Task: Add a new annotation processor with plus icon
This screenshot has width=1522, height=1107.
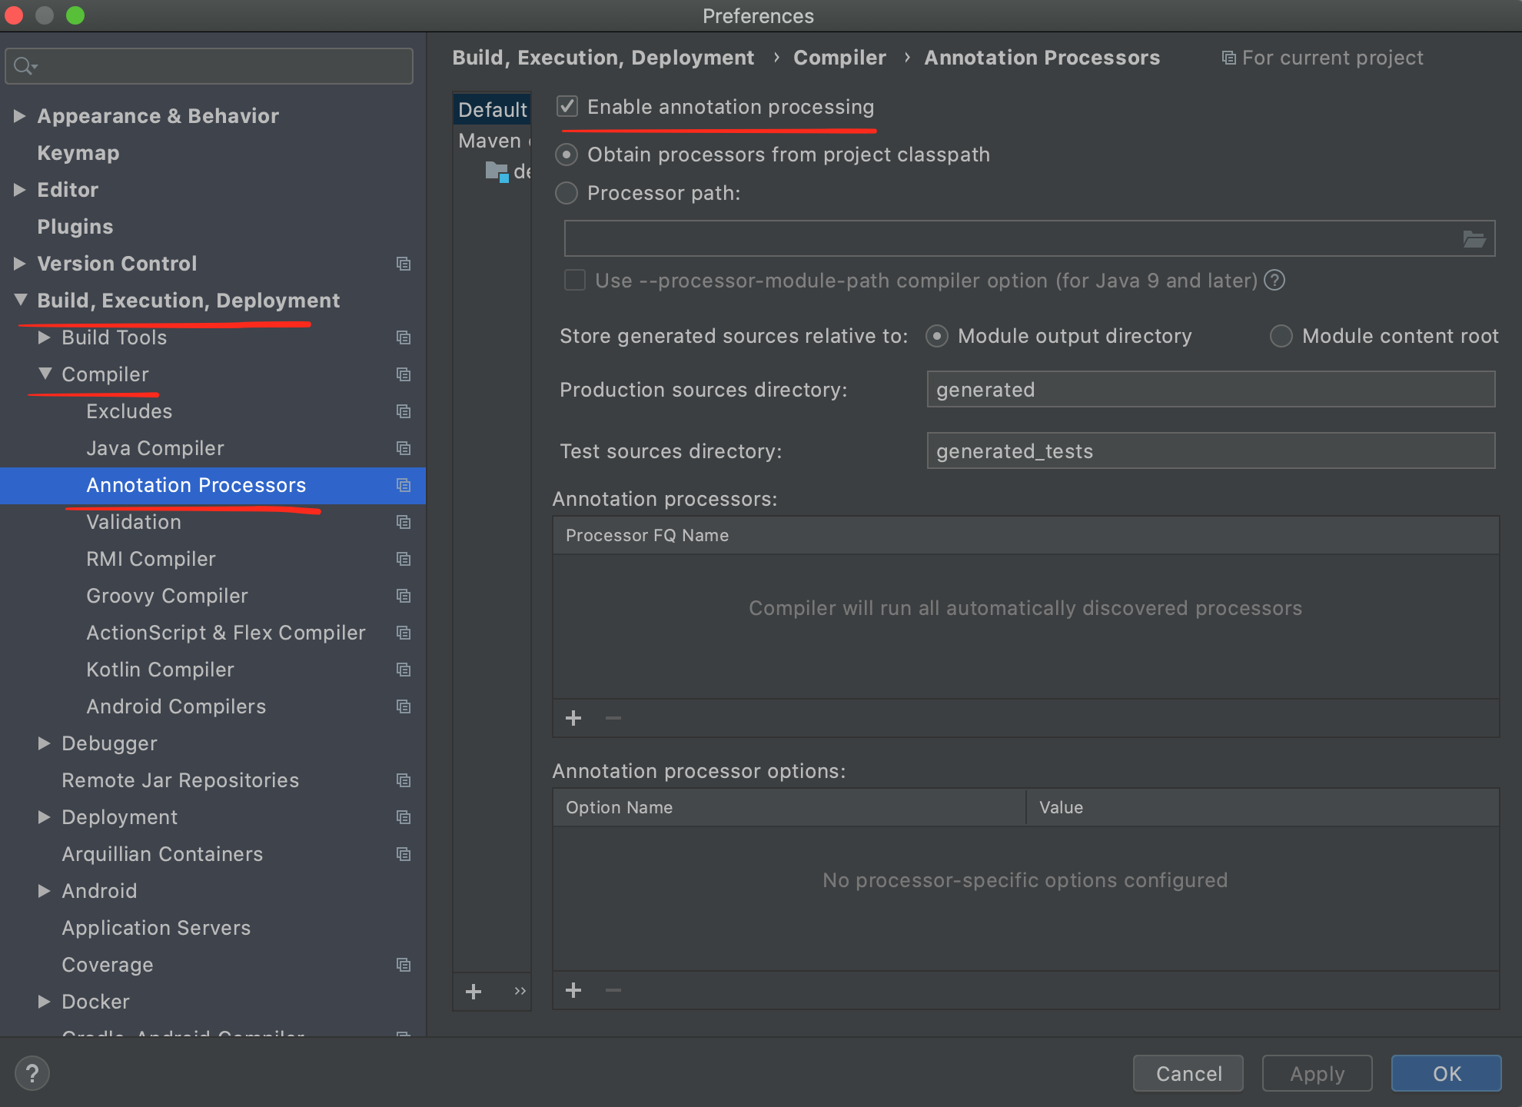Action: [573, 718]
